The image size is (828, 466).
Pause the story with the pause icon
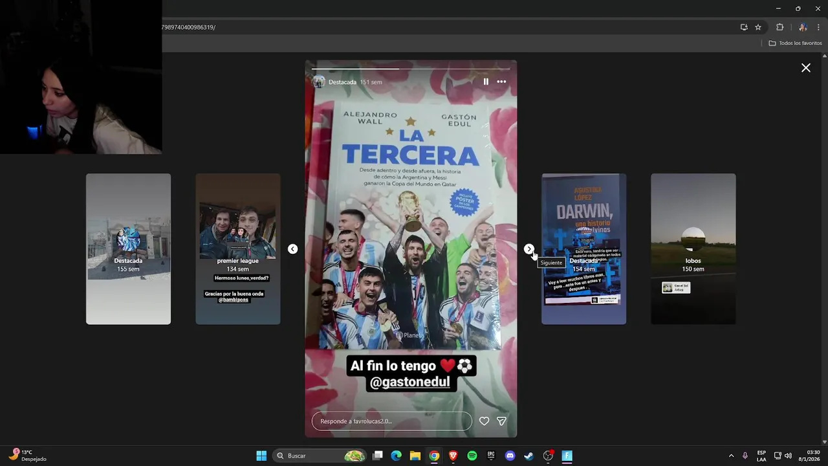[486, 82]
